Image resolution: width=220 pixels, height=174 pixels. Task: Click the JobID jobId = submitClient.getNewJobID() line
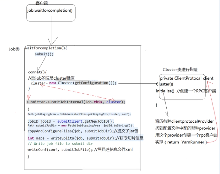[71, 121]
